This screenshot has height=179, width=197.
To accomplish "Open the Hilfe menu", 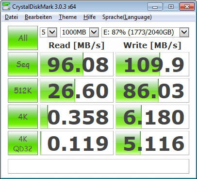I will coord(89,17).
